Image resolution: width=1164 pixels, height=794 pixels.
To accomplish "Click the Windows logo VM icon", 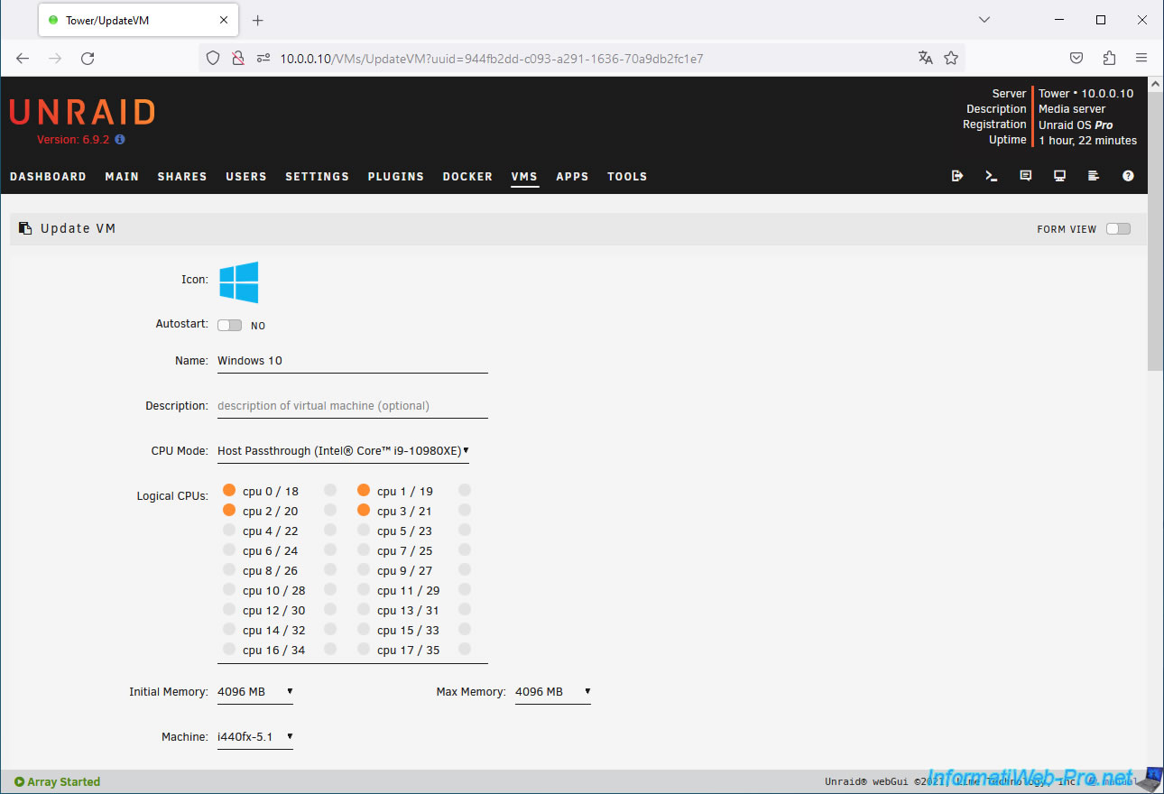I will [x=239, y=282].
